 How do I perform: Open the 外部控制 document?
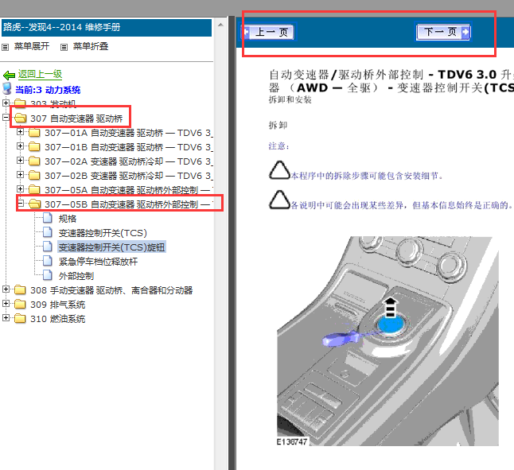(x=76, y=276)
